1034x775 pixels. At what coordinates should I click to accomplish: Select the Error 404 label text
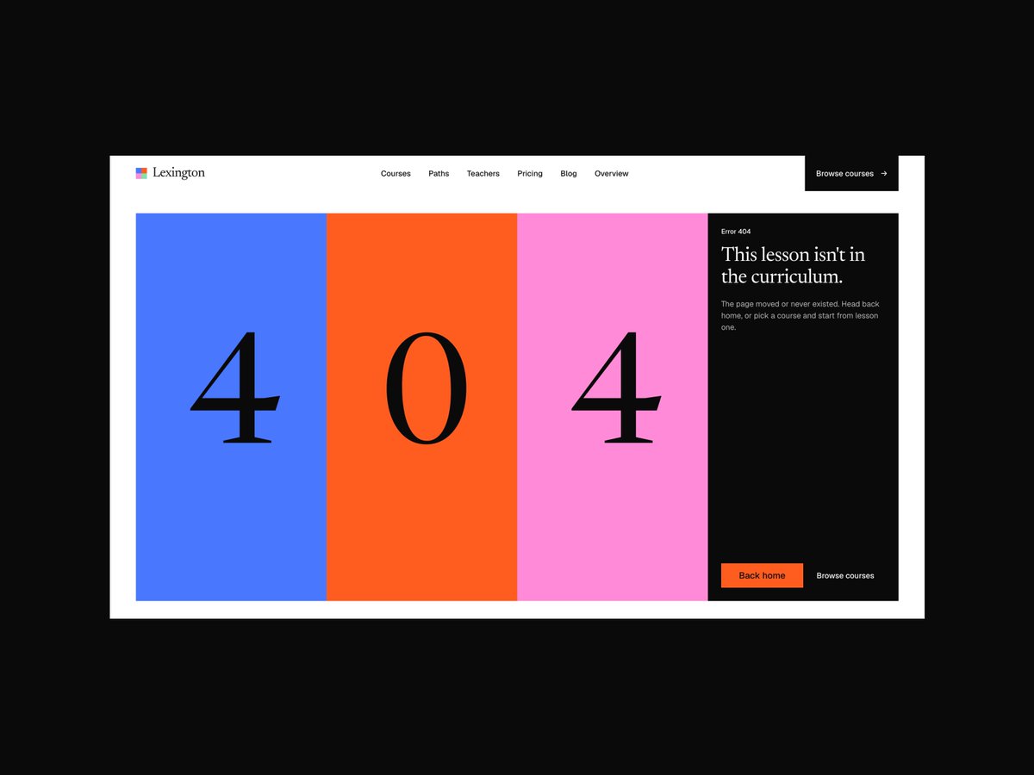pos(736,232)
